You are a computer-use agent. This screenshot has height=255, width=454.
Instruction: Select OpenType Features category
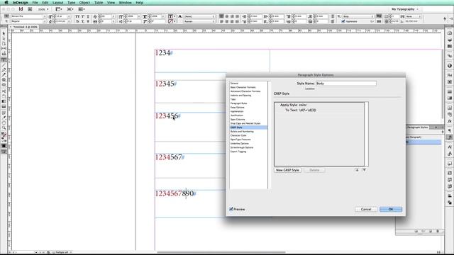[240, 140]
